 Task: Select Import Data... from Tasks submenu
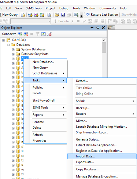click(102, 156)
